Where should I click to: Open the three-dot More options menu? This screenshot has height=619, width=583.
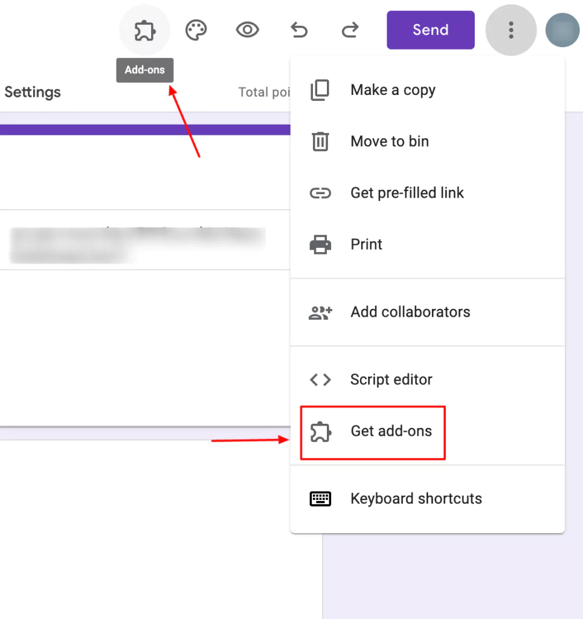[x=511, y=30]
